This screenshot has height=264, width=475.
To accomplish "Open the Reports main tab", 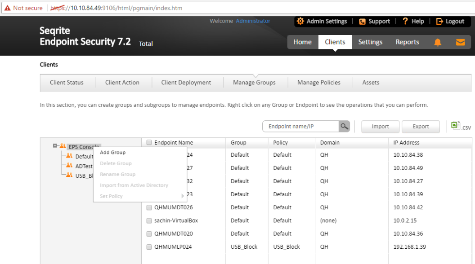I will [x=407, y=42].
